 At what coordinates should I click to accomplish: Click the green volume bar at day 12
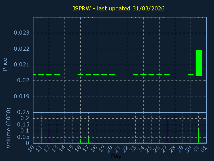pyautogui.click(x=49, y=137)
